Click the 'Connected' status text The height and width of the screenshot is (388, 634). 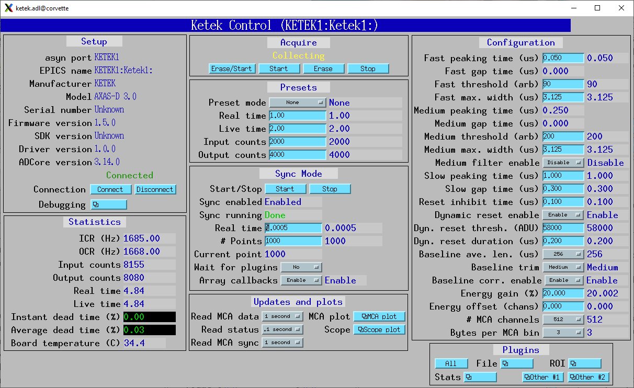click(130, 175)
